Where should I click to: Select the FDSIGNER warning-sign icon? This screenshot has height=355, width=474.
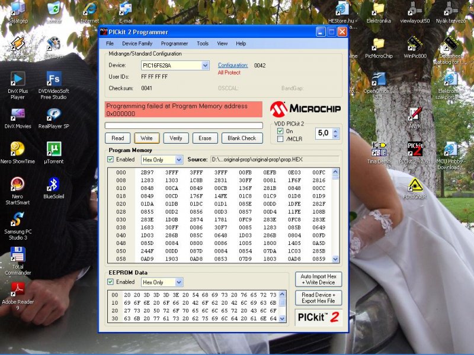[415, 188]
